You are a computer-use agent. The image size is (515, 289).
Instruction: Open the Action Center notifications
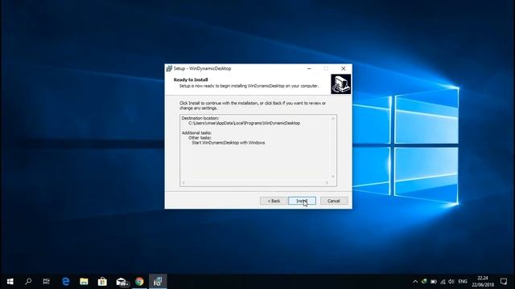point(504,282)
